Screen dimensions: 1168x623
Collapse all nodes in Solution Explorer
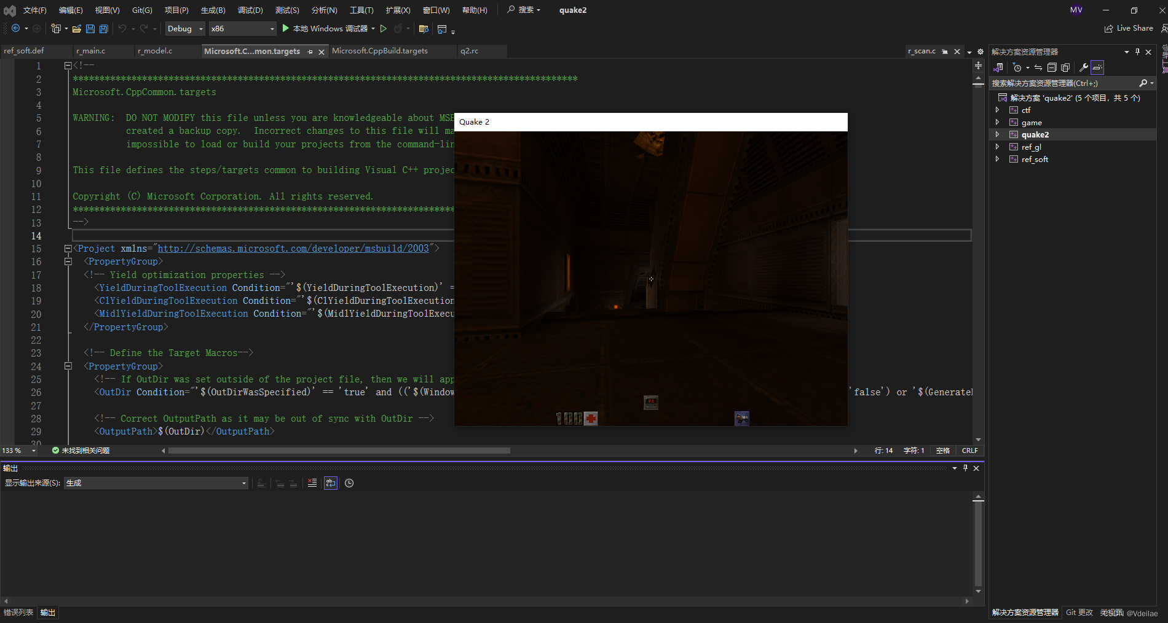1052,68
